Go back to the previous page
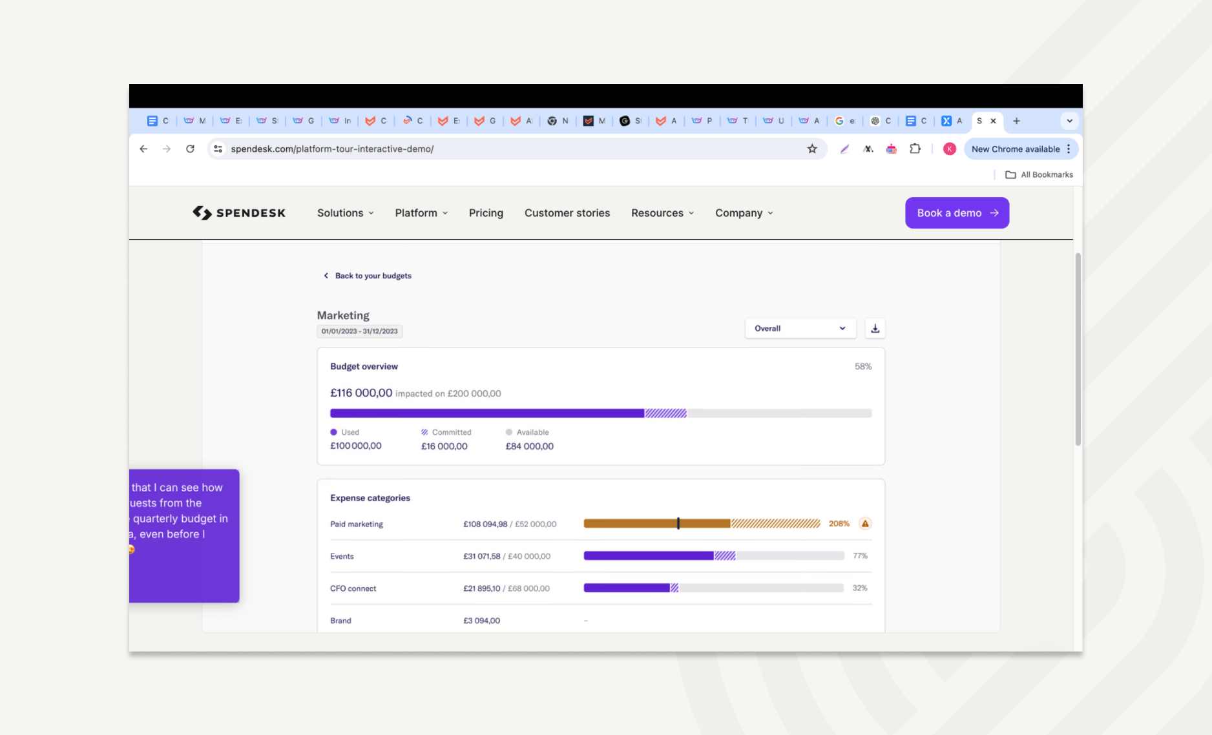 pyautogui.click(x=143, y=149)
